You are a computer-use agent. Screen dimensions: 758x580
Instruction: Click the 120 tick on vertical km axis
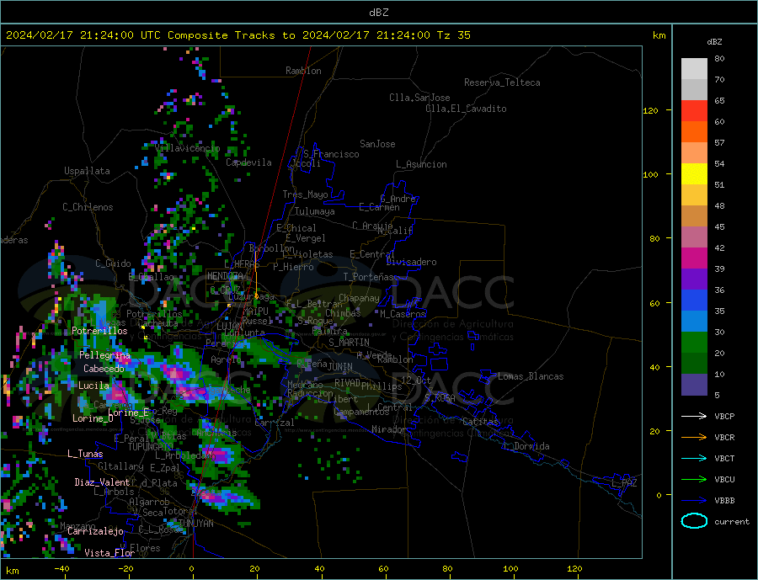[651, 110]
